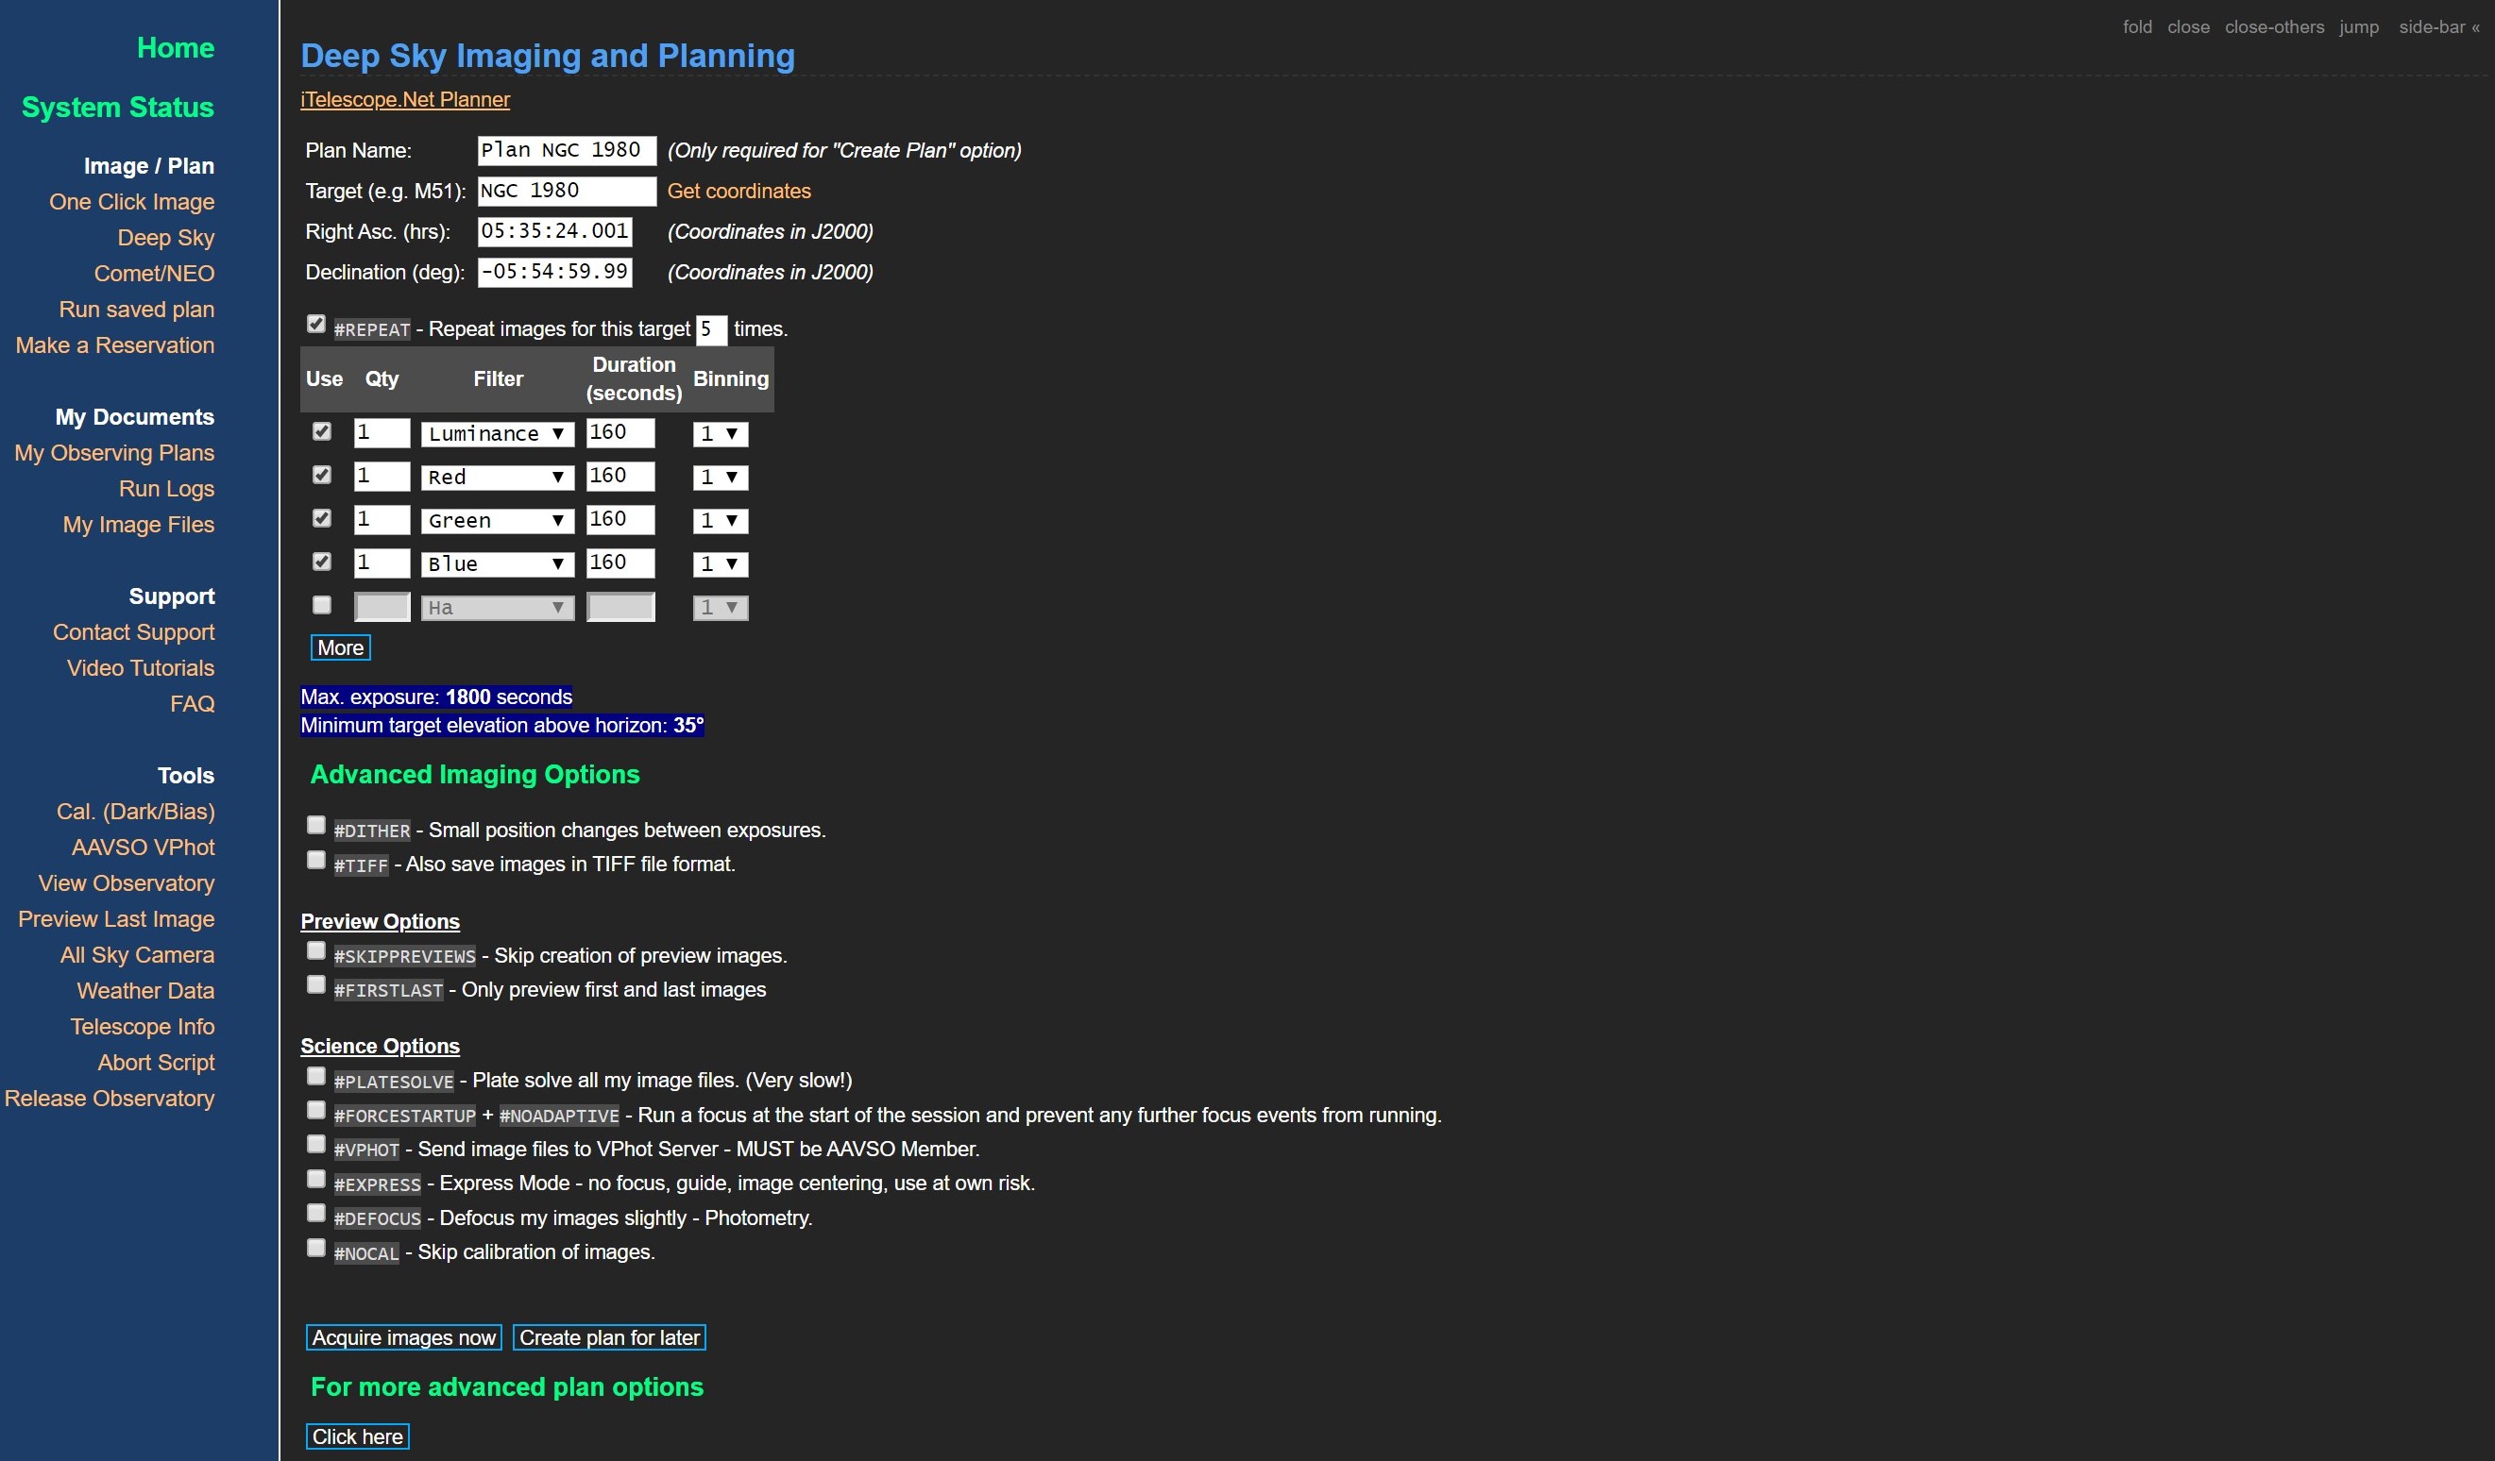This screenshot has height=1461, width=2495.
Task: Go to System Status page
Action: (118, 107)
